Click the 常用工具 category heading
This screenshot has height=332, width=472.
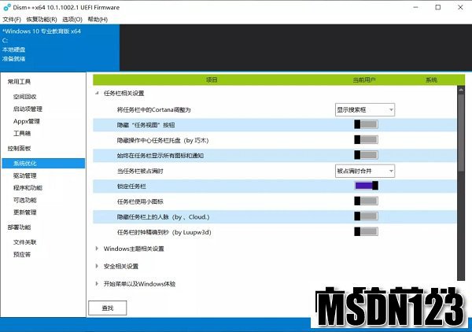pyautogui.click(x=19, y=82)
